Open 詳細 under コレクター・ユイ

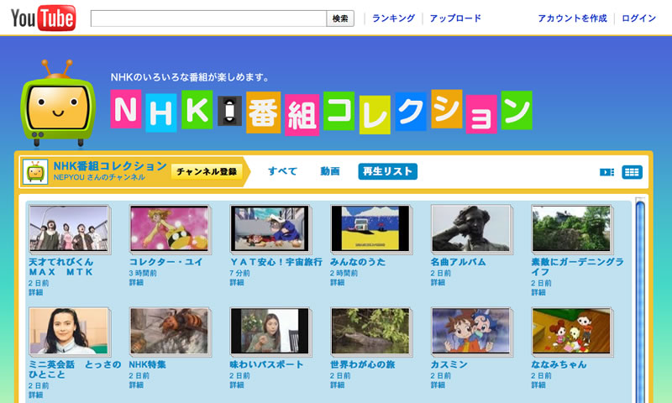coord(136,283)
